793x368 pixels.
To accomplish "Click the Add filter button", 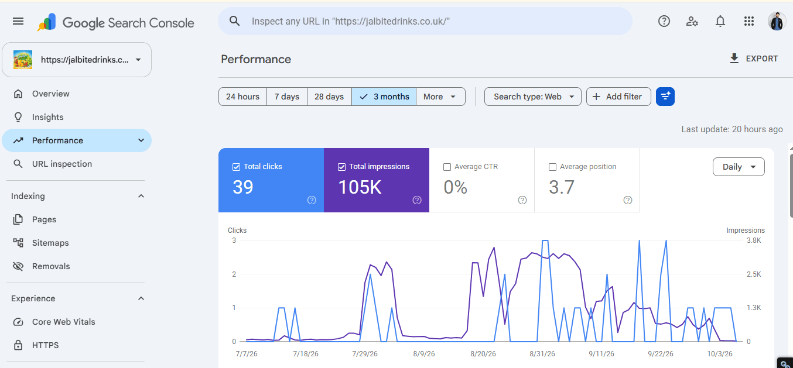I will (x=618, y=97).
